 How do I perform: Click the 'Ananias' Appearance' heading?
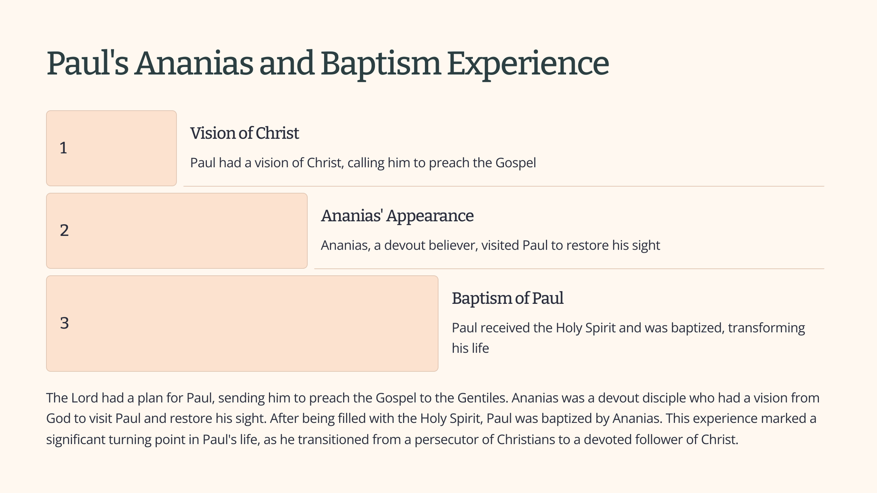tap(397, 216)
